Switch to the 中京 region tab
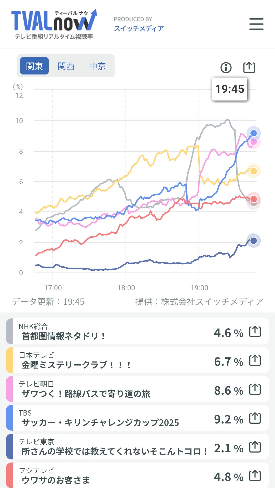Screen dimensions: 275x488 coord(97,66)
